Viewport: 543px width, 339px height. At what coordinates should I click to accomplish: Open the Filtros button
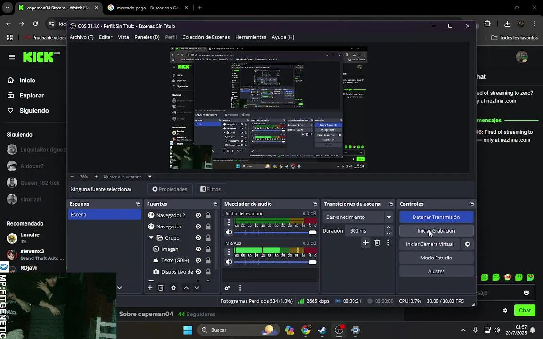click(x=211, y=189)
